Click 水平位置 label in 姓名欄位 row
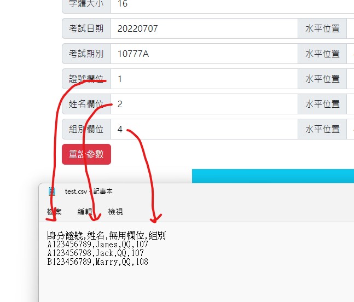Viewport: 354px width, 302px height. tap(322, 104)
